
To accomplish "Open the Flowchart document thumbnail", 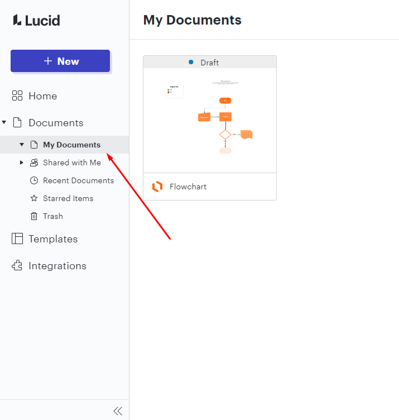I will point(210,120).
